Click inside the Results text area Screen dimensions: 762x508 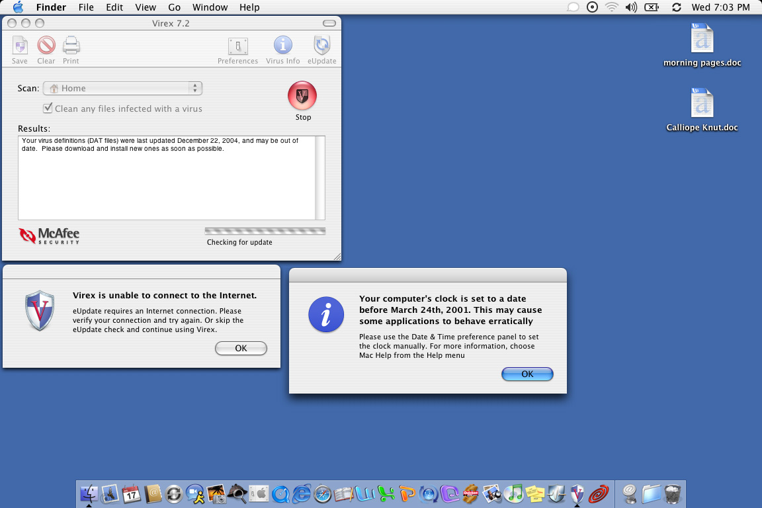(x=167, y=178)
